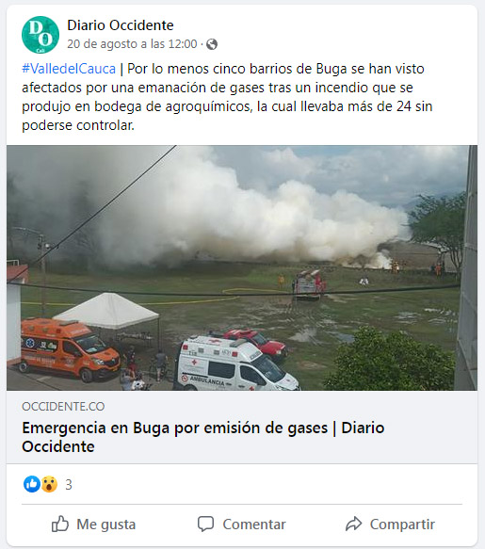Open the Emergencia en Buga headline link
Screen dimensions: 485x549
[203, 437]
